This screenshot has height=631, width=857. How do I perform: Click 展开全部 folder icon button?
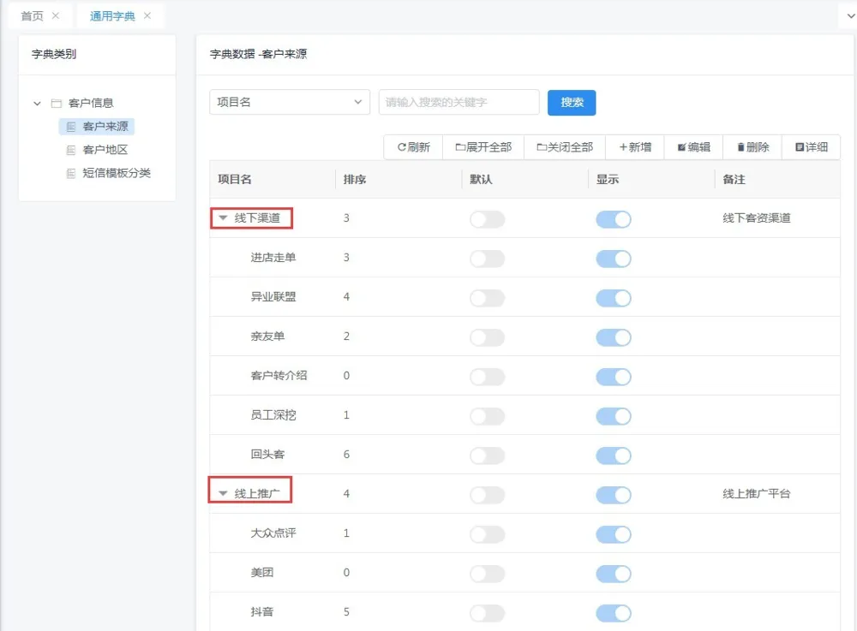[x=483, y=147]
